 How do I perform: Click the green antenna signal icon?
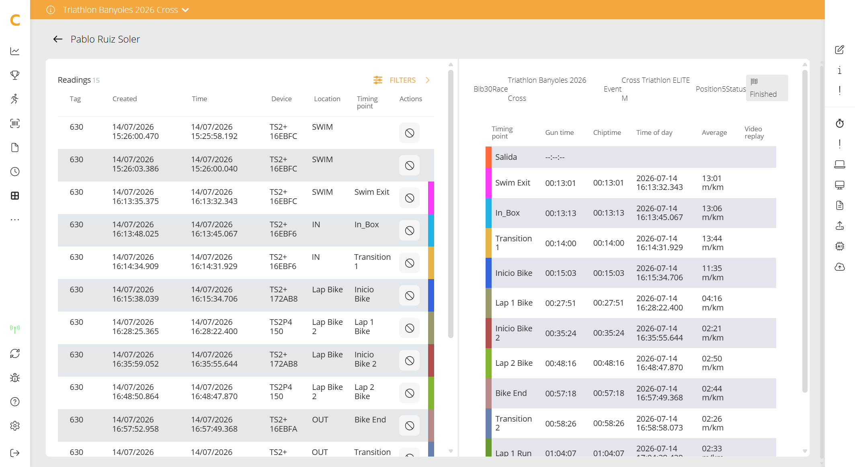click(15, 329)
